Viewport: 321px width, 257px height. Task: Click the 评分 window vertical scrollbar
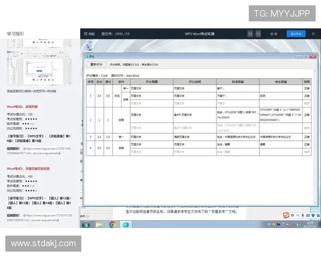315,137
